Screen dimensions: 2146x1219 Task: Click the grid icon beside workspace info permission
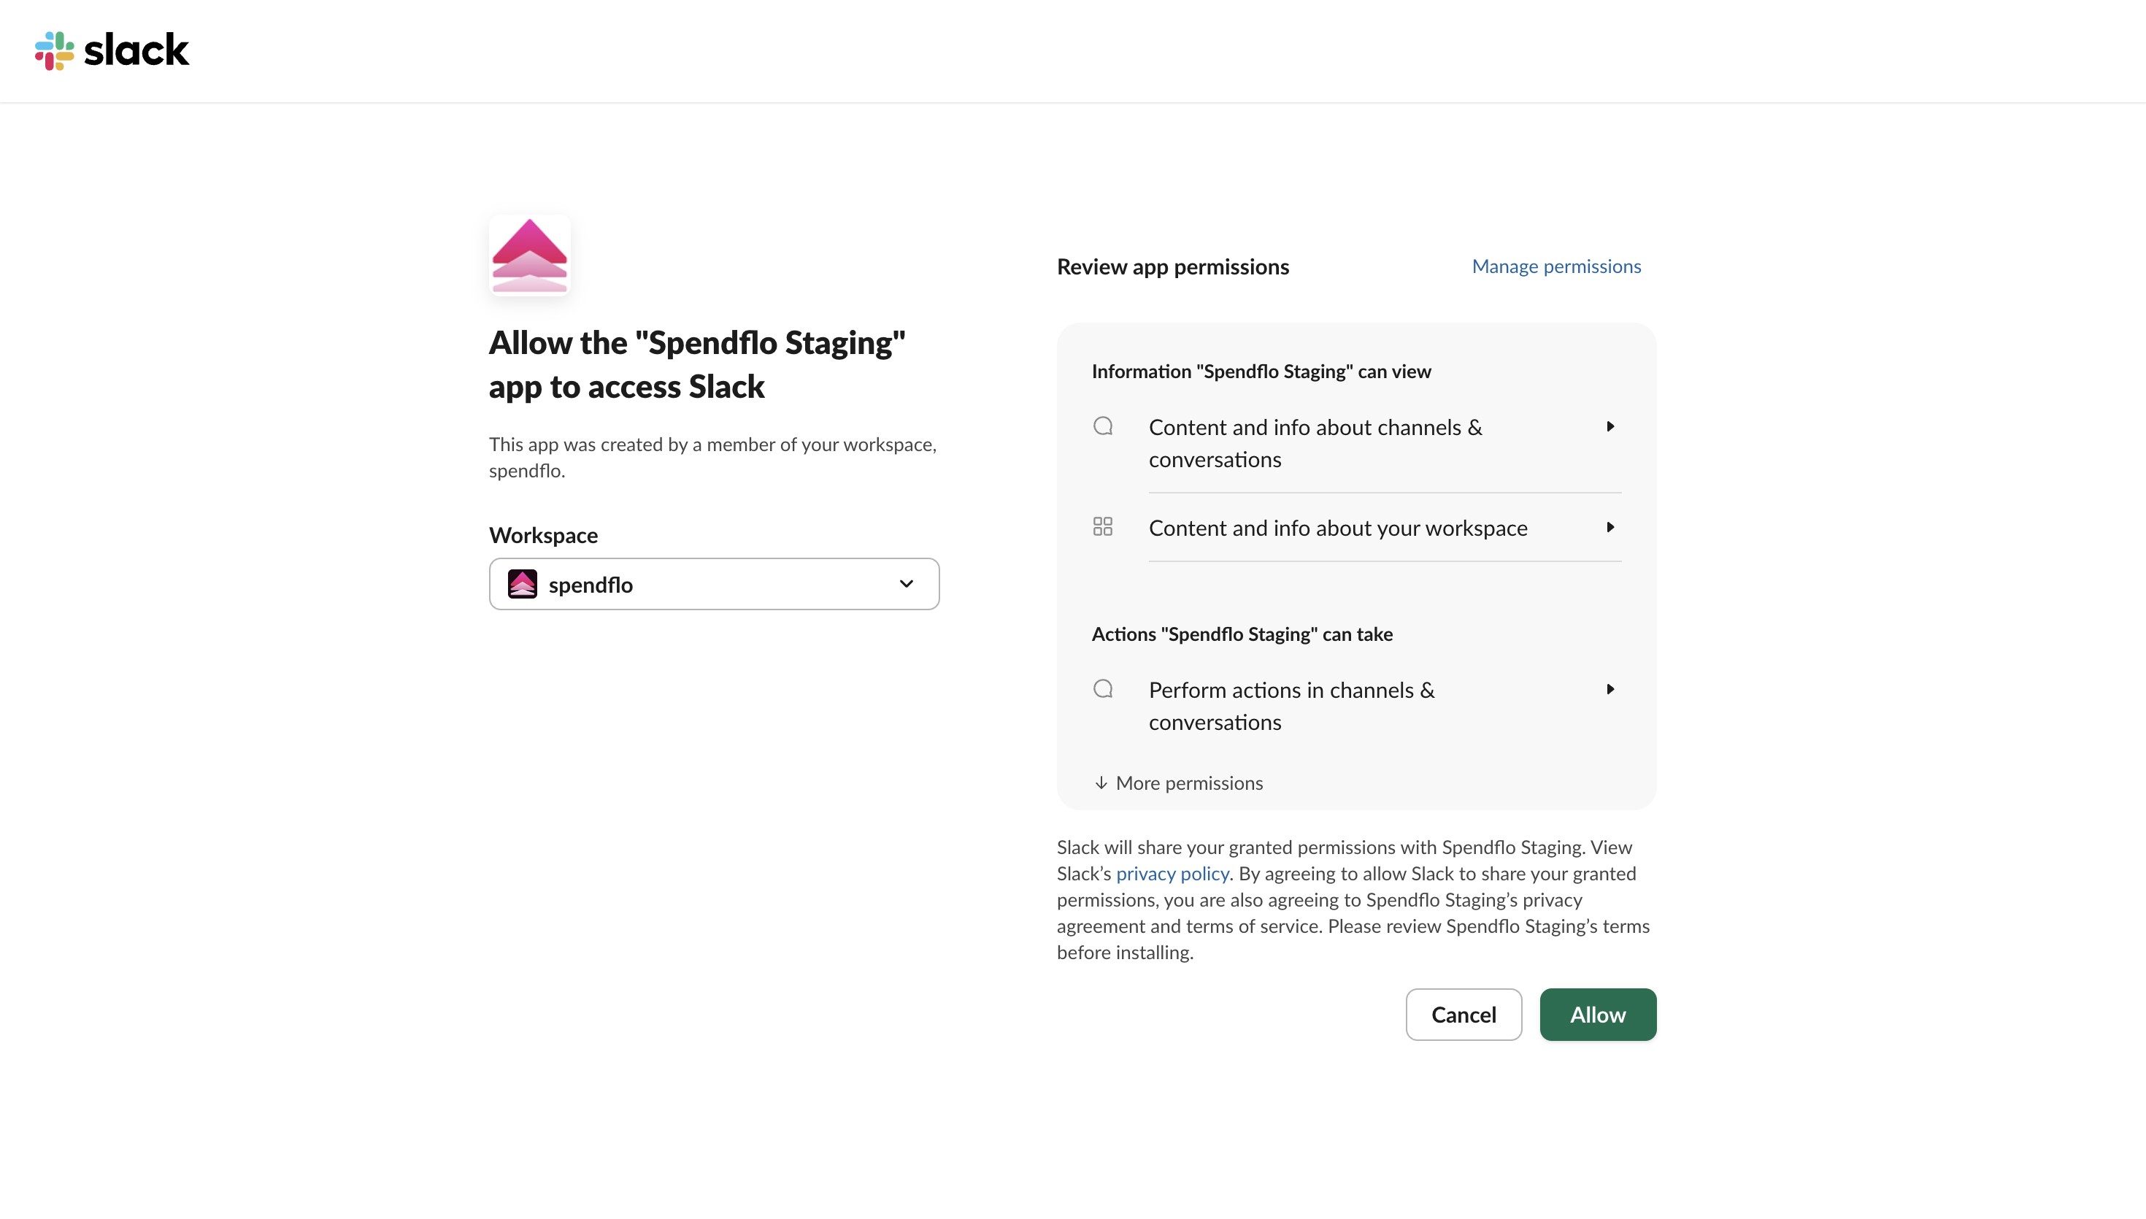[x=1103, y=526]
